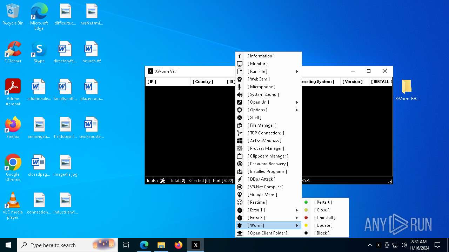Click the [ Version ] column header
Image resolution: width=449 pixels, height=252 pixels.
(354, 82)
